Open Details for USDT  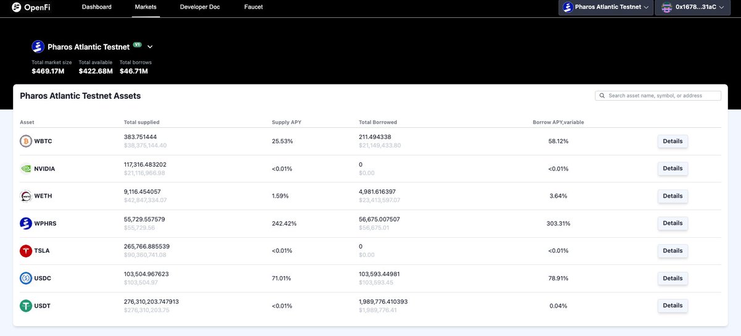(x=672, y=306)
